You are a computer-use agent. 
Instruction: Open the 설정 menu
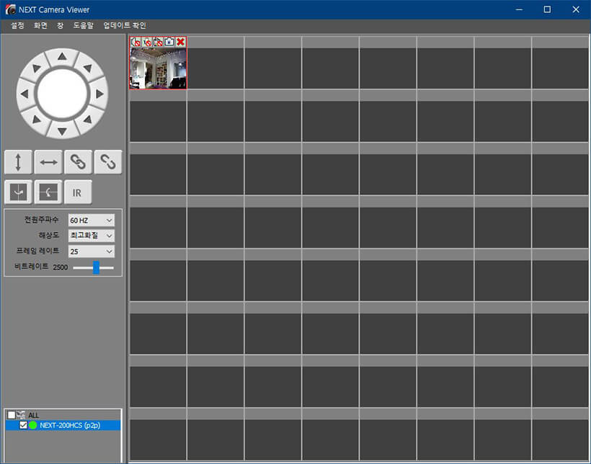[17, 25]
